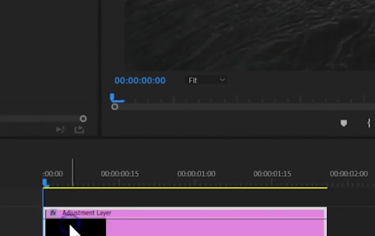Click the source monitor scroll bar handle

[83, 118]
